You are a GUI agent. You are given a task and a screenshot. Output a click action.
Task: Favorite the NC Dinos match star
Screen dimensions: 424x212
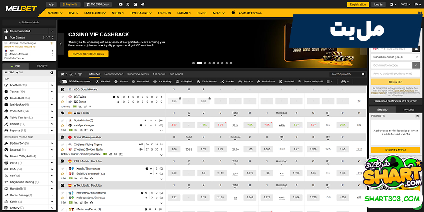coord(62,102)
